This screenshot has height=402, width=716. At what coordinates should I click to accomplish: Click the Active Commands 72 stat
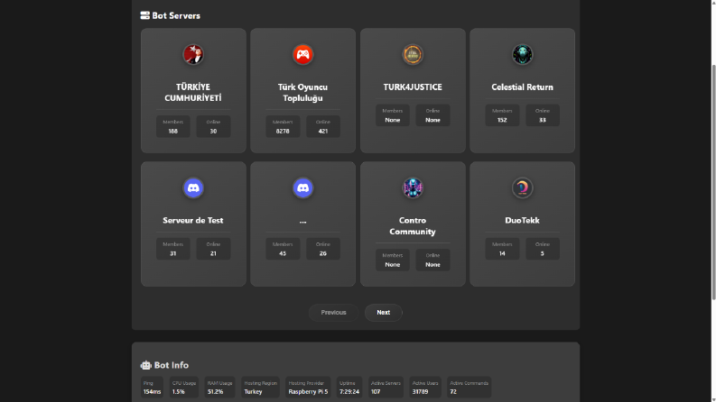point(469,388)
